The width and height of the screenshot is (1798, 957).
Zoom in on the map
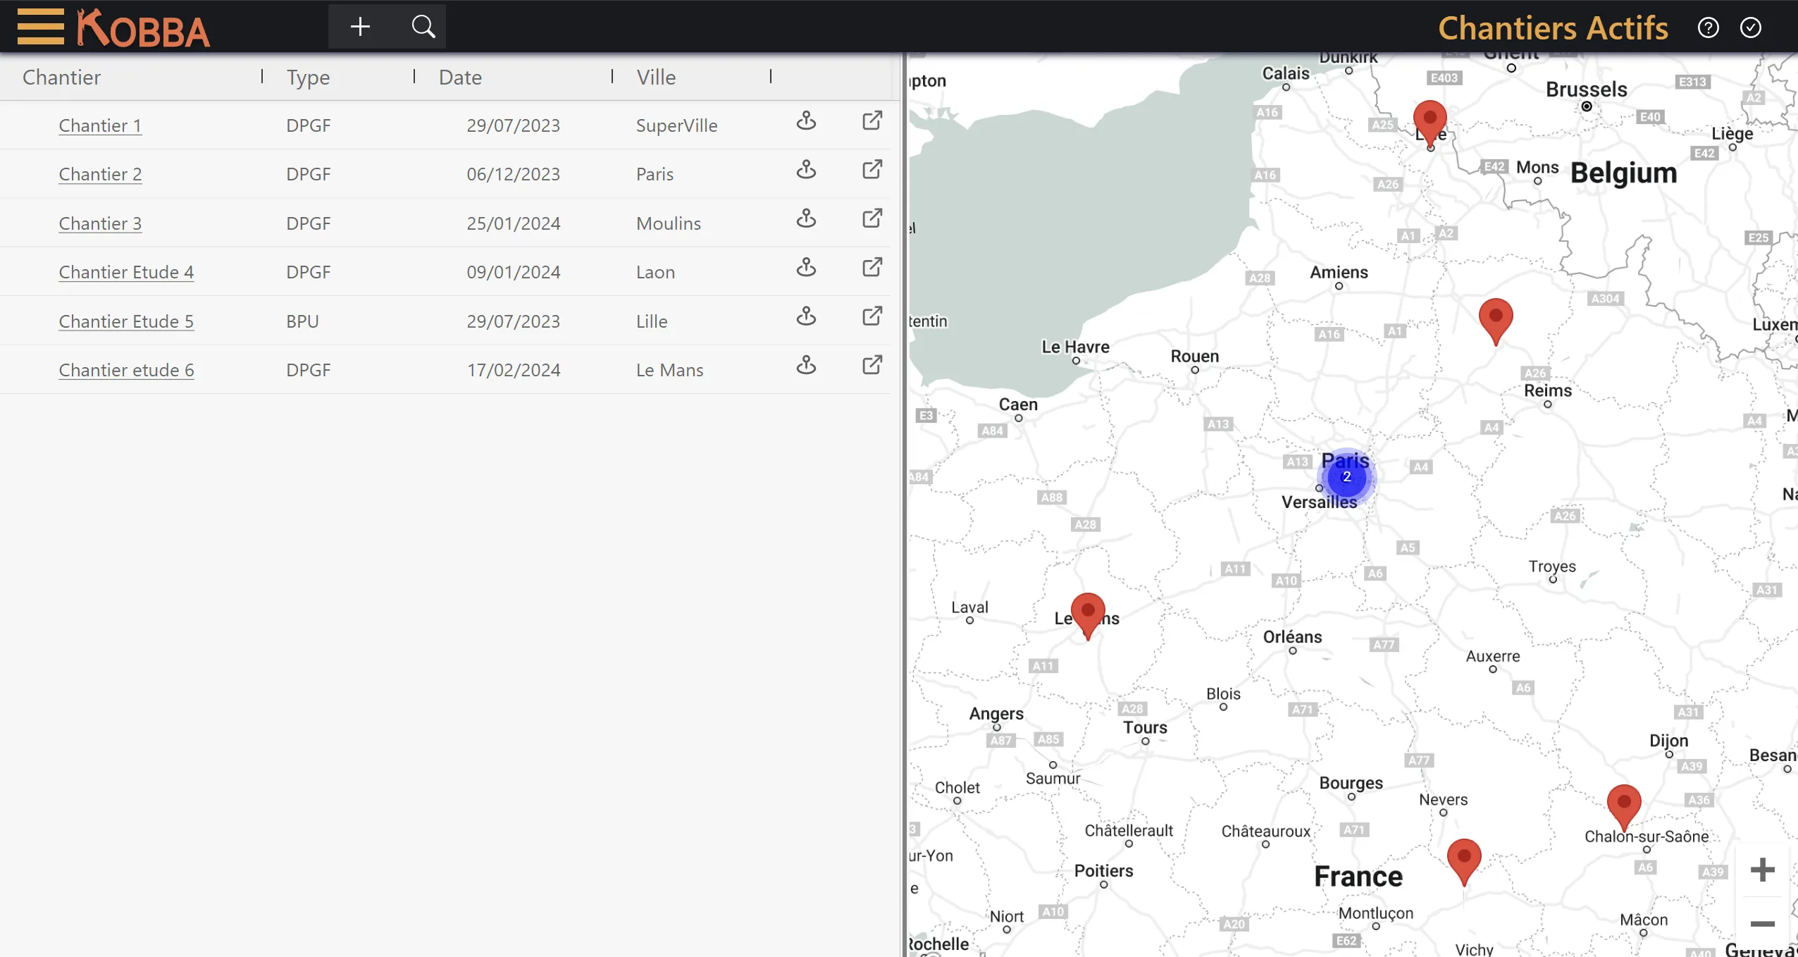point(1762,870)
